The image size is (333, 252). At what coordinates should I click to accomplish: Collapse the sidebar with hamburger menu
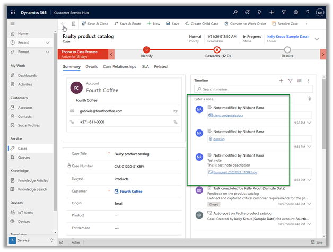tap(13, 24)
